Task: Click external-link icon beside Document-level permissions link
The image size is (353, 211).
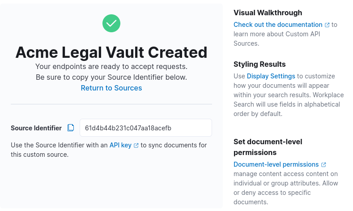Action: coord(323,165)
